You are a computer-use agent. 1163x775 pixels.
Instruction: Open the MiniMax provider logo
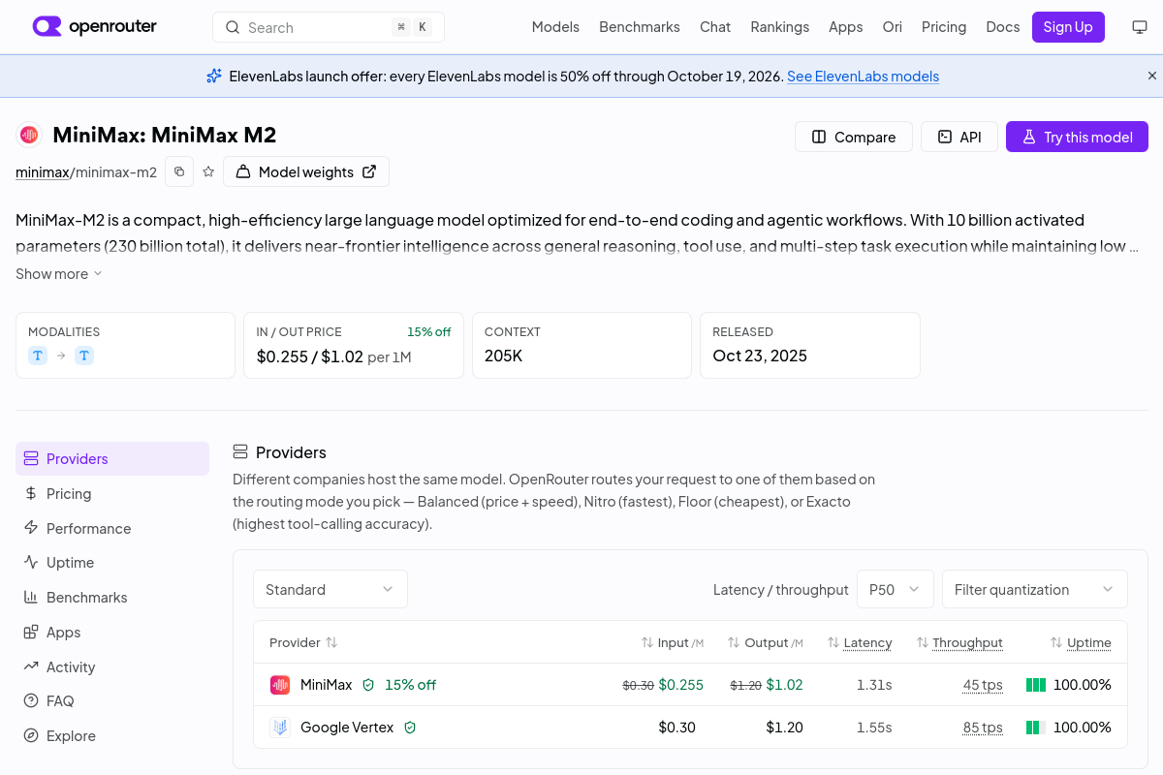280,685
